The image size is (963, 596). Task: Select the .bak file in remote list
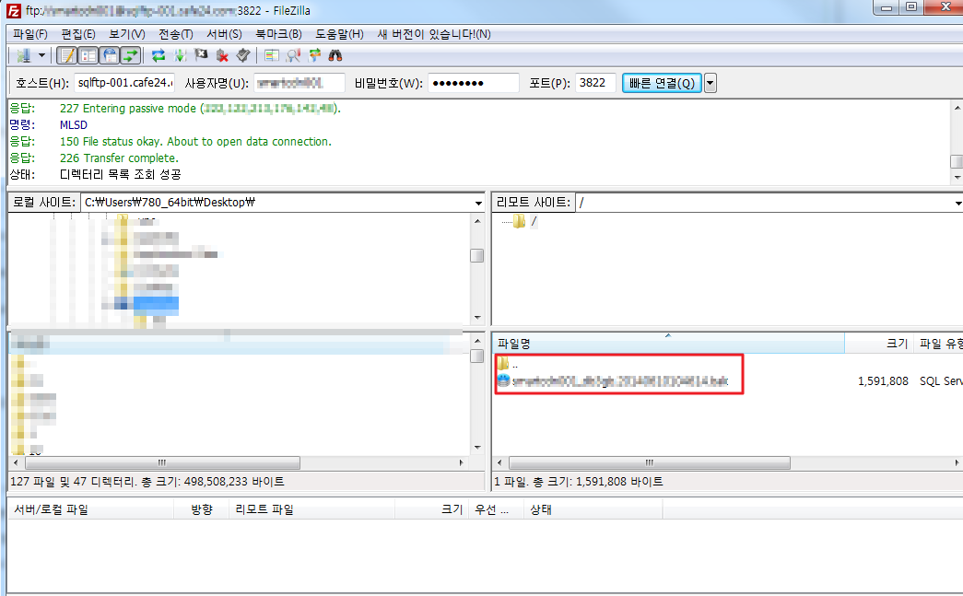click(x=619, y=380)
